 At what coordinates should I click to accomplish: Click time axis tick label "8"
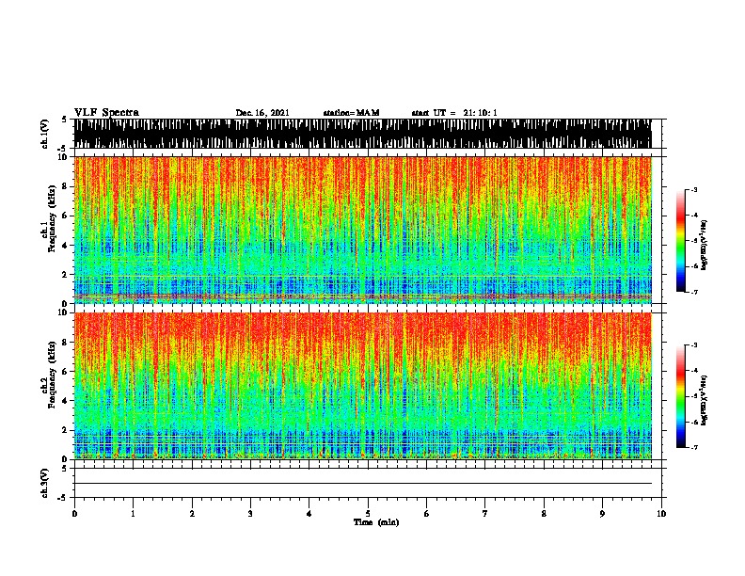point(544,513)
